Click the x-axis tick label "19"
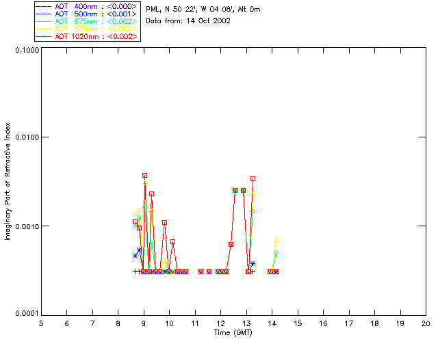Viewport: 438px width, 350px height. pyautogui.click(x=400, y=323)
